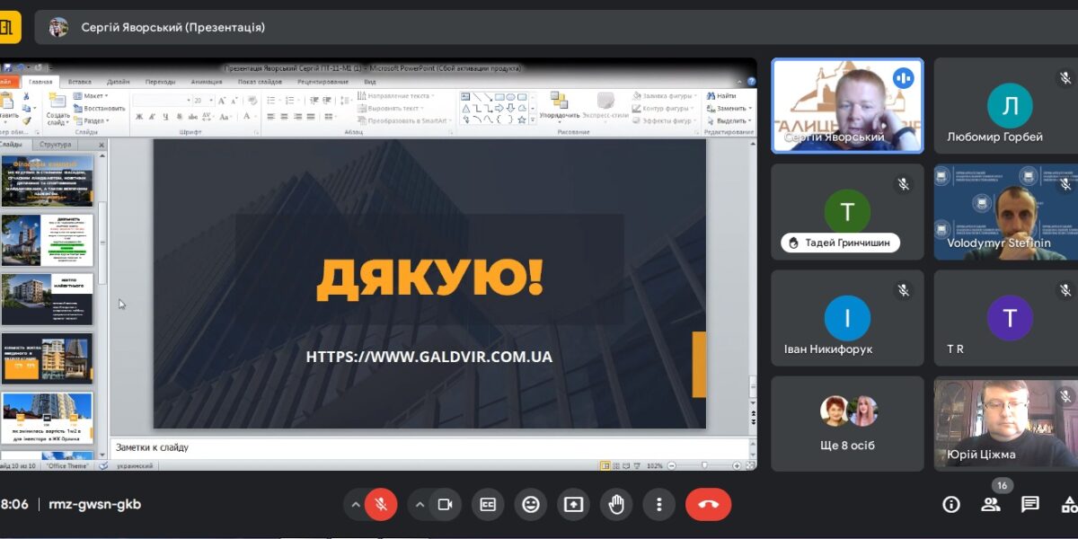Toggle closed captions
Viewport: 1078px width, 539px height.
(488, 505)
